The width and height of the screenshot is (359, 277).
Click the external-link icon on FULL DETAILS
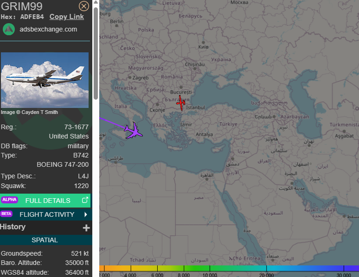(x=85, y=200)
